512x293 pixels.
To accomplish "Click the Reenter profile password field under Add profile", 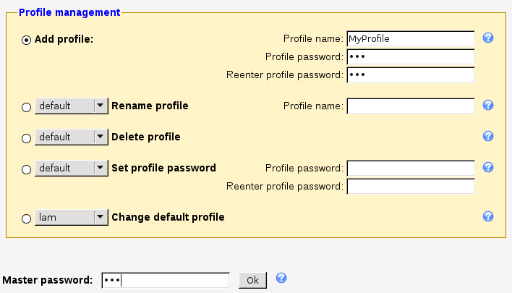I will pyautogui.click(x=410, y=75).
